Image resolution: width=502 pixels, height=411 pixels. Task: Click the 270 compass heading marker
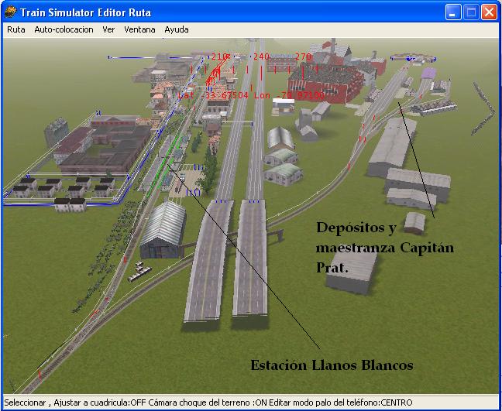click(x=302, y=57)
